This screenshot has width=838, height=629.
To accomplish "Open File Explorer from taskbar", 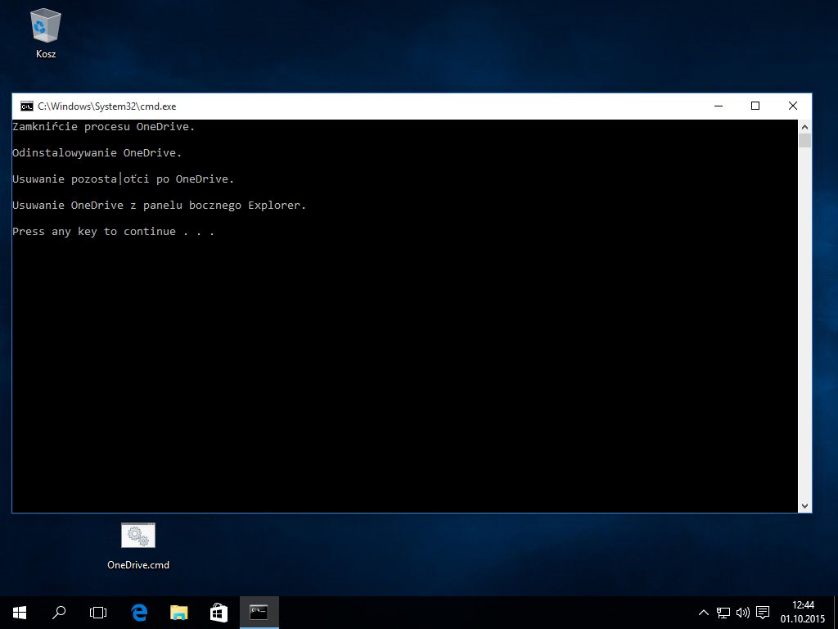I will coord(179,613).
